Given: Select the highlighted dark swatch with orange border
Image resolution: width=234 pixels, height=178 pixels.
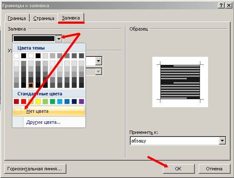Looking at the screenshot, I should 31,85.
